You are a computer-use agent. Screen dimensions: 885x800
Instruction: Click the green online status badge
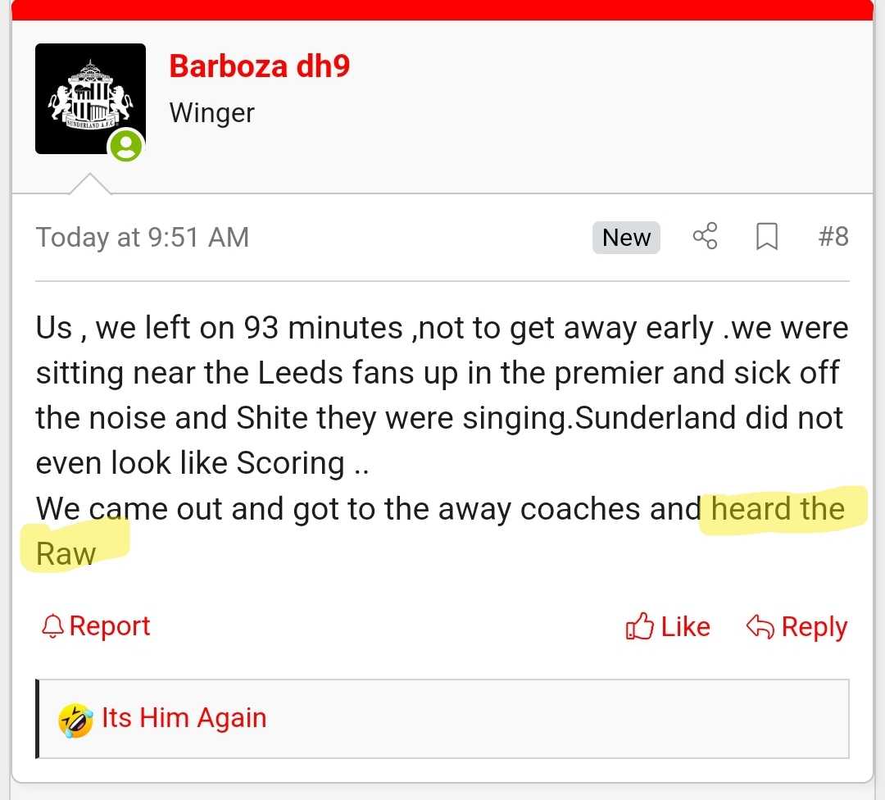(125, 146)
